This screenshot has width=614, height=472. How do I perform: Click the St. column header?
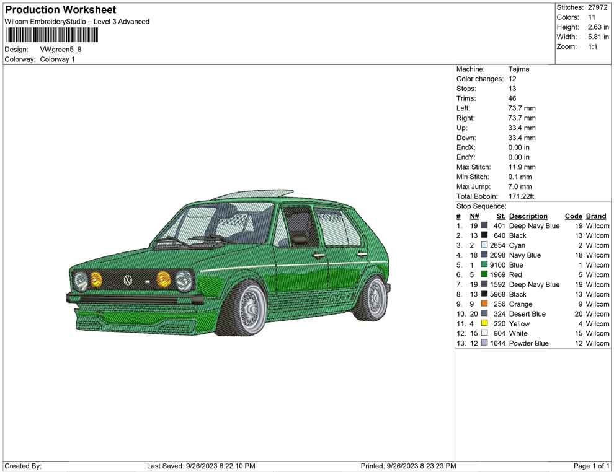pos(501,216)
